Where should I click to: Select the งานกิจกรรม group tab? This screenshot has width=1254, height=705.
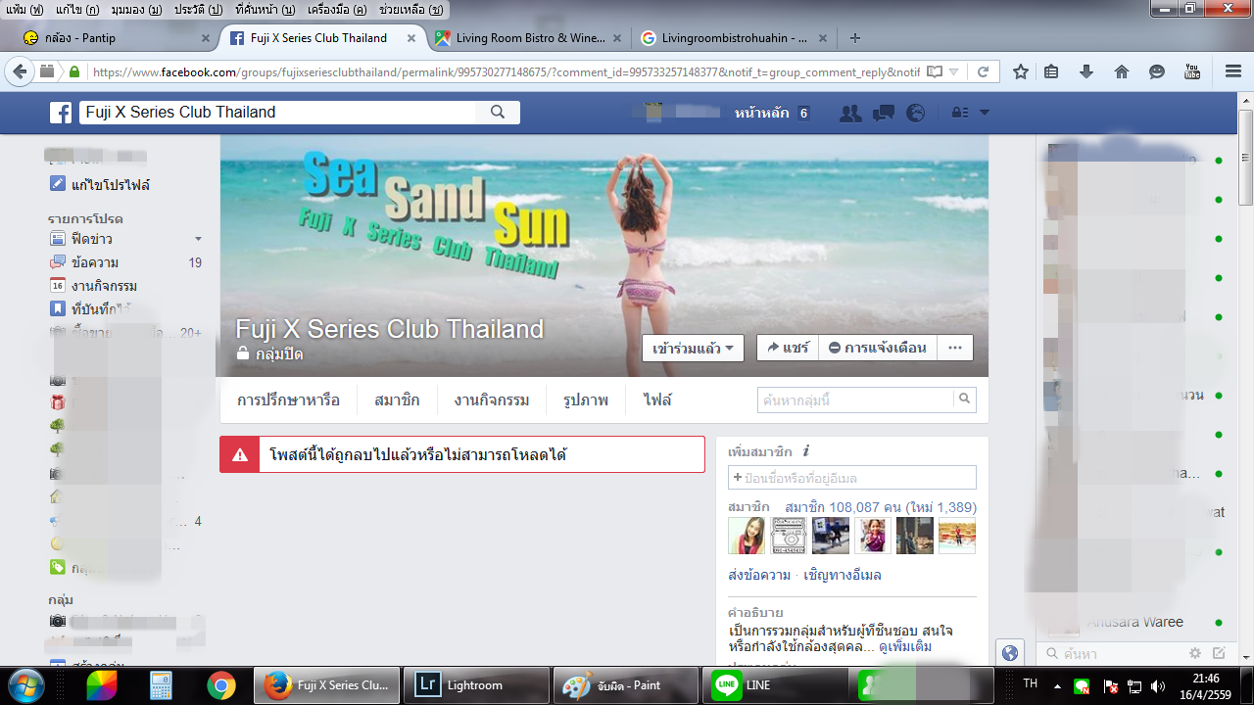[x=492, y=400]
